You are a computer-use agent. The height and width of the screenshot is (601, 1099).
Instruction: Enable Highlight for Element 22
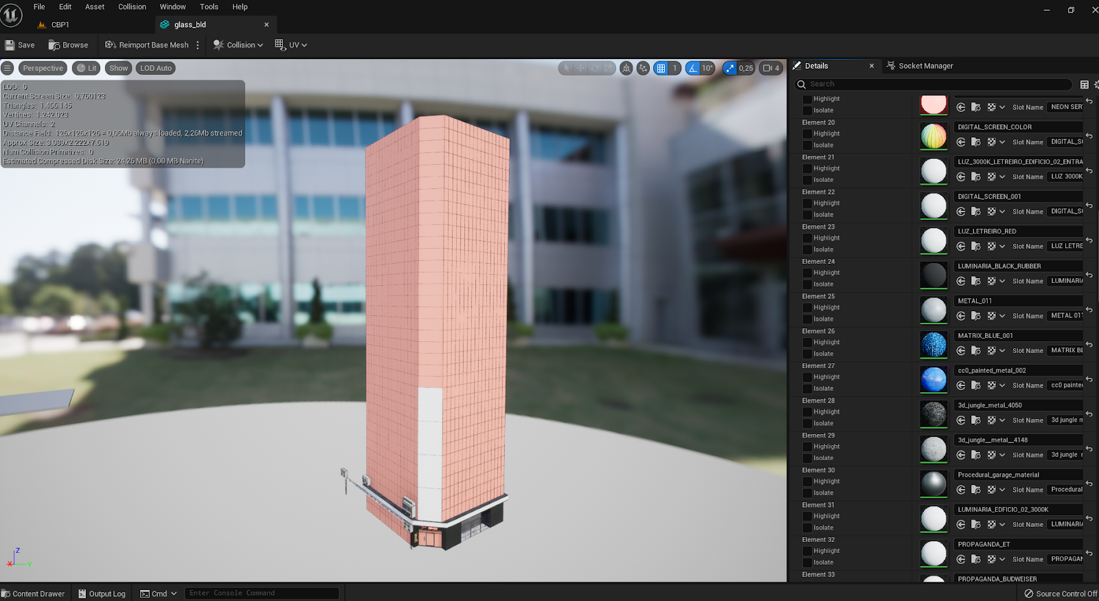(x=808, y=203)
